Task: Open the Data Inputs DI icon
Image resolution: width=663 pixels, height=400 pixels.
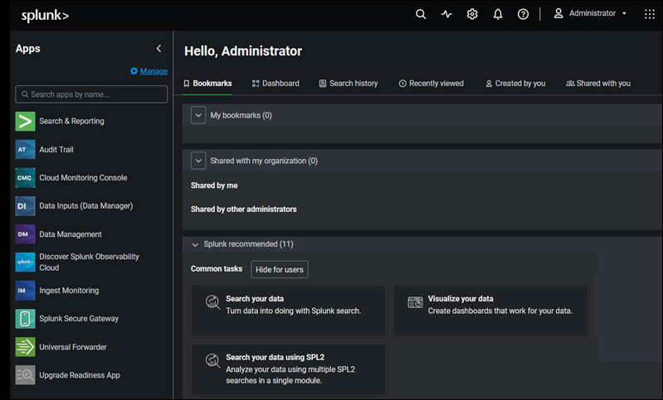Action: click(26, 206)
